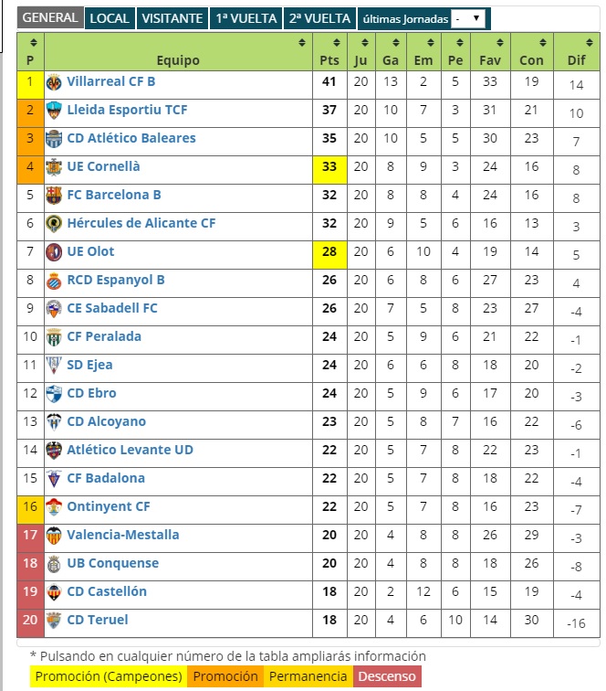This screenshot has width=606, height=691.
Task: Click the RCD Espanyol B crest
Action: coord(54,281)
